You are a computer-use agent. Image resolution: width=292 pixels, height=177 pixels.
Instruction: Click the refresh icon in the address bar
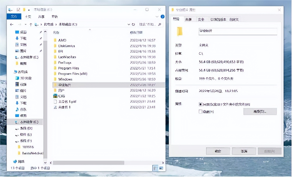(x=134, y=24)
